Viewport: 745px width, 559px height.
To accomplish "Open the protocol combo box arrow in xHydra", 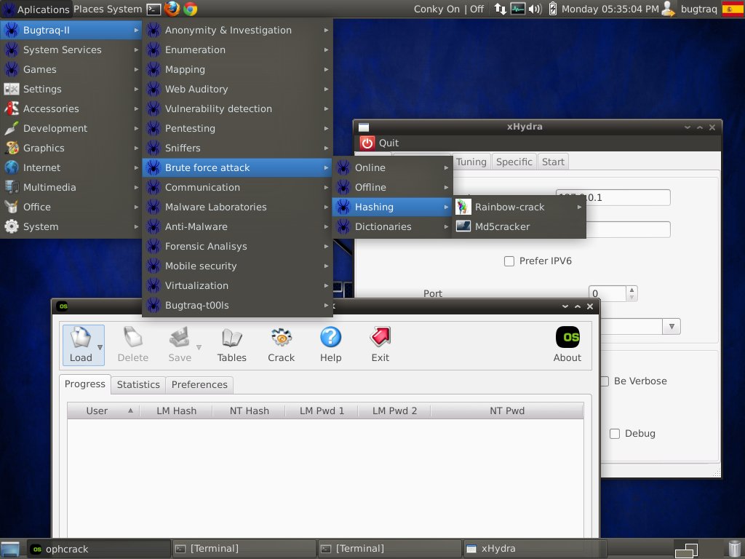I will point(672,327).
